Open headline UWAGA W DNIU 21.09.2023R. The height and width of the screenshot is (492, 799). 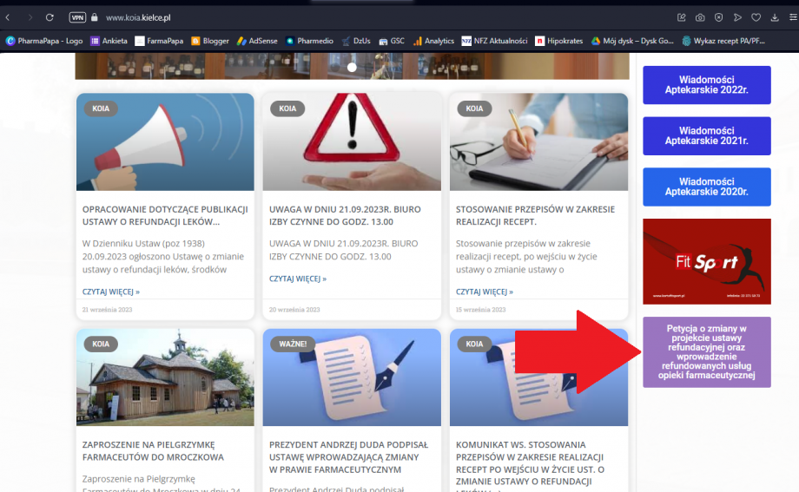click(345, 215)
